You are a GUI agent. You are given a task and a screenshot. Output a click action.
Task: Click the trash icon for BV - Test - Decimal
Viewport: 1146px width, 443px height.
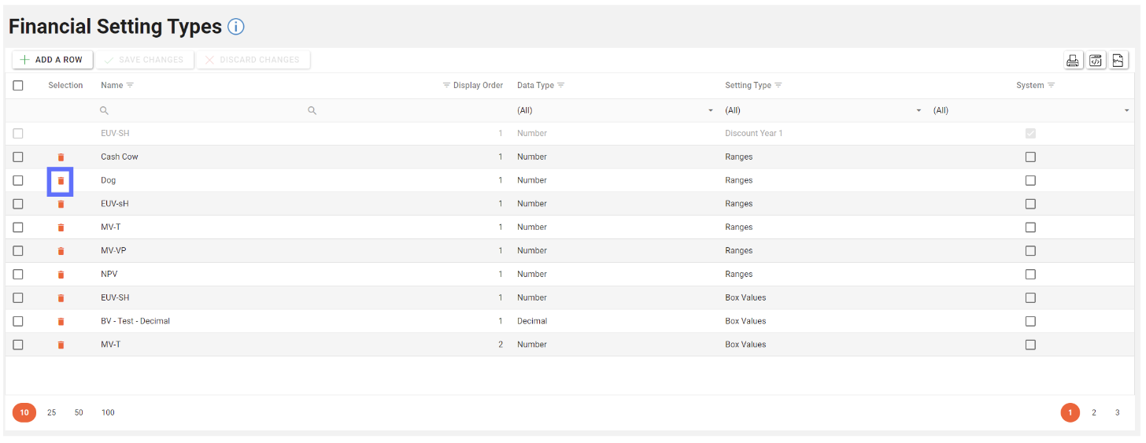[61, 322]
